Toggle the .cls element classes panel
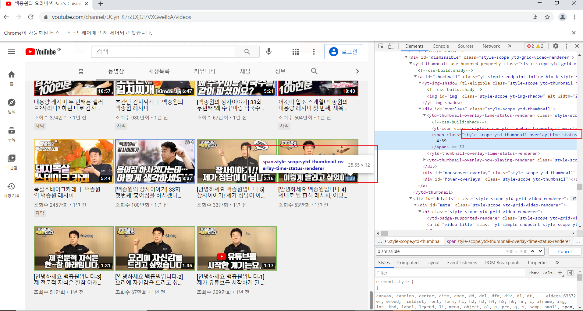This screenshot has width=583, height=311. pyautogui.click(x=548, y=273)
